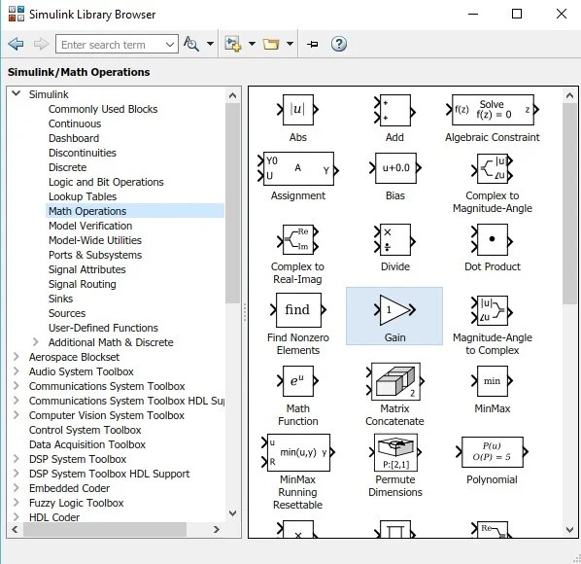Expand the Fuzzy Logic Toolbox node

(16, 503)
